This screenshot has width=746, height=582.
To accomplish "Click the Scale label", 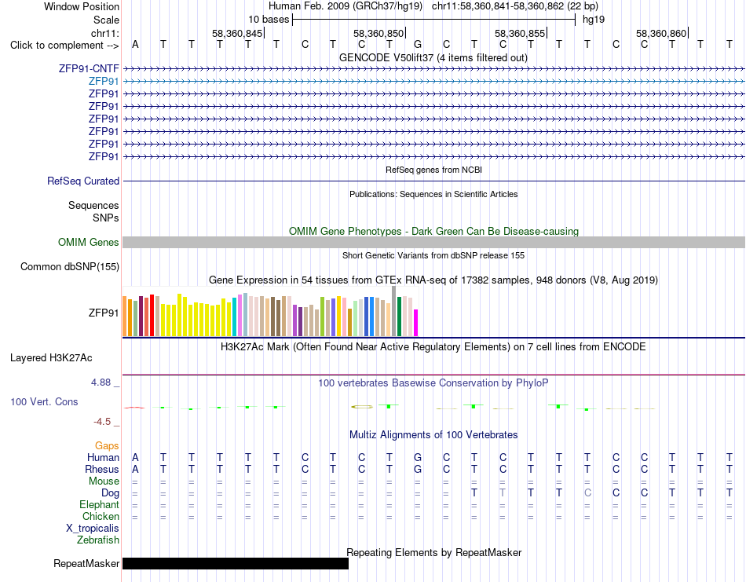I will point(106,20).
